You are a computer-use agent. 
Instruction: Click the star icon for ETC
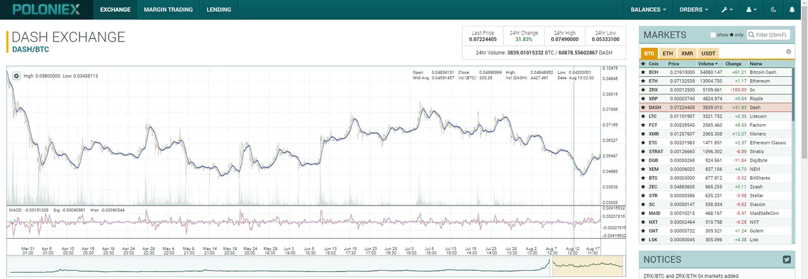(x=643, y=143)
